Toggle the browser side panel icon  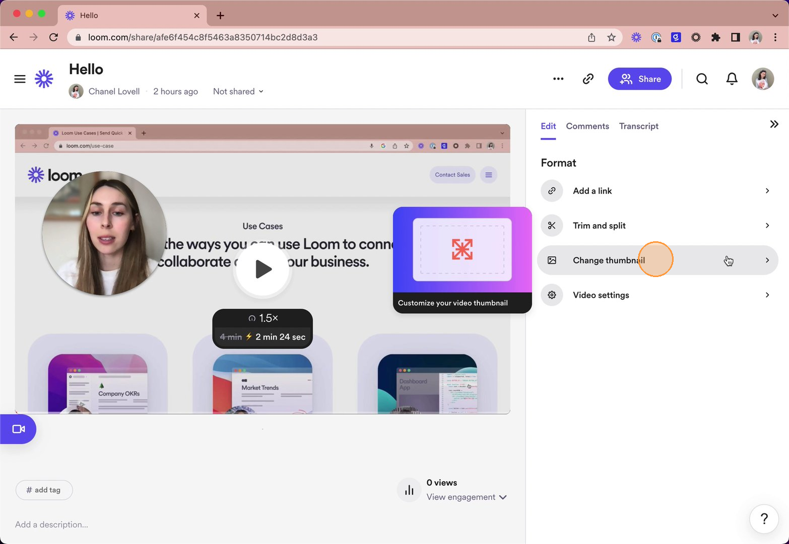736,37
